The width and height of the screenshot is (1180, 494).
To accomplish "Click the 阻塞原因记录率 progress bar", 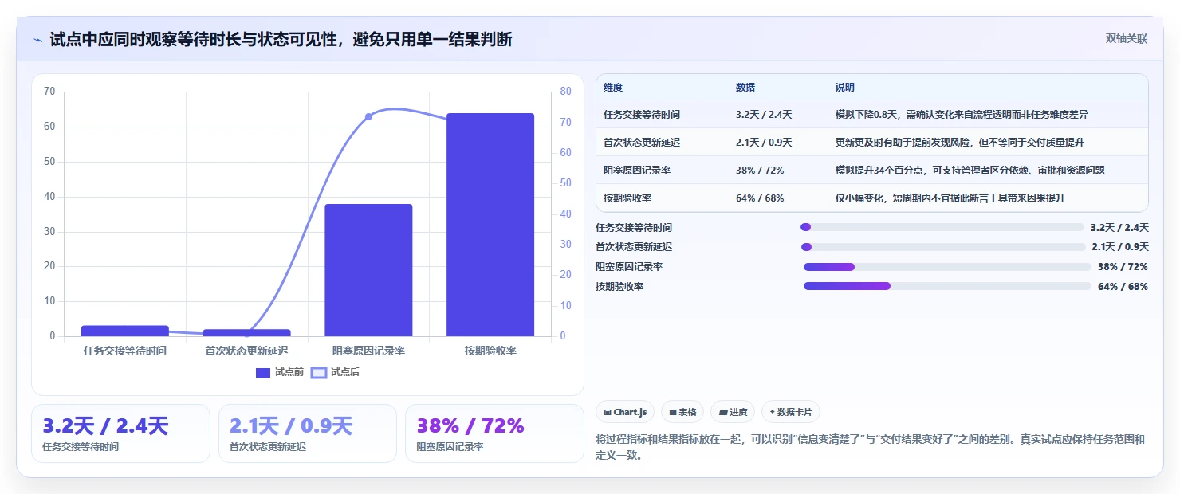I will [947, 267].
